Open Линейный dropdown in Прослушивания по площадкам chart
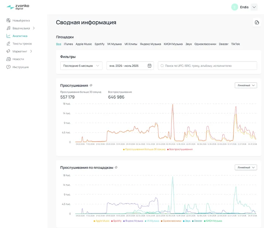Screen dimensions: 264x228 point(246,167)
